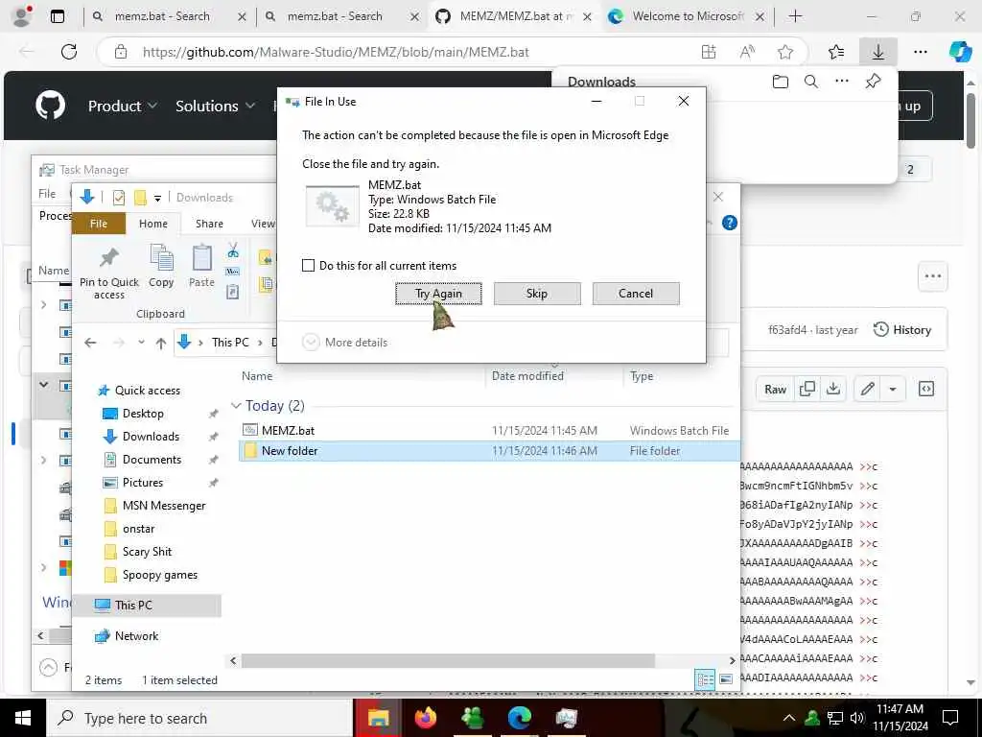The width and height of the screenshot is (982, 737).
Task: Click Copy in Explorer ribbon
Action: click(x=161, y=267)
